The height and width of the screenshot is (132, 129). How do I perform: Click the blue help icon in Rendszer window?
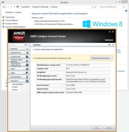126,11
